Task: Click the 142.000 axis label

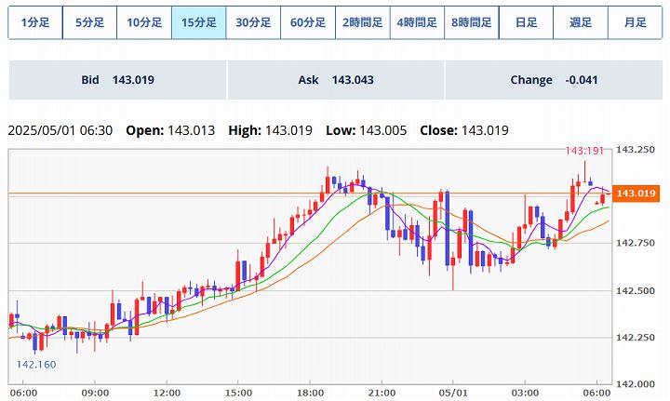Action: pos(636,384)
